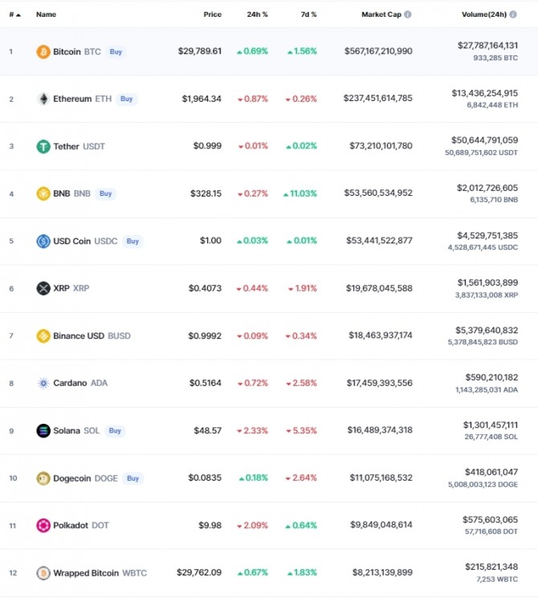Image resolution: width=538 pixels, height=602 pixels.
Task: Sort the table by 7d % header
Action: click(308, 14)
